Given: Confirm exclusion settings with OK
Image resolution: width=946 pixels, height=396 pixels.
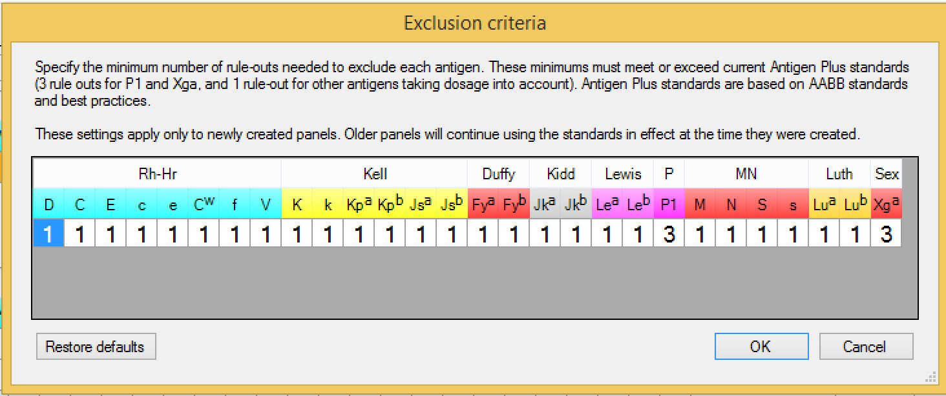Looking at the screenshot, I should 761,346.
